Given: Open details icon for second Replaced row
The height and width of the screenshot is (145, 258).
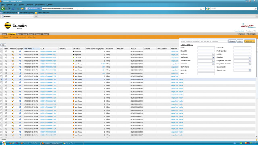Looking at the screenshot, I should [x=6, y=55].
